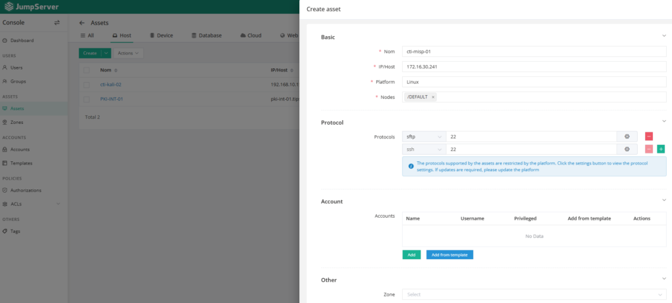
Task: Switch to the Device tab
Action: 161,35
